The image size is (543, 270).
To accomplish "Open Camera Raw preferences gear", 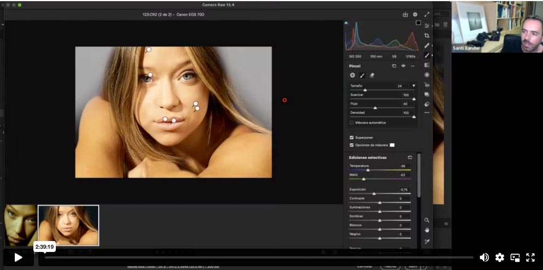I will coord(415,15).
